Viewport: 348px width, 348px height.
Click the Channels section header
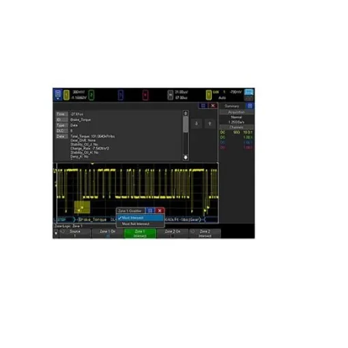pos(237,127)
